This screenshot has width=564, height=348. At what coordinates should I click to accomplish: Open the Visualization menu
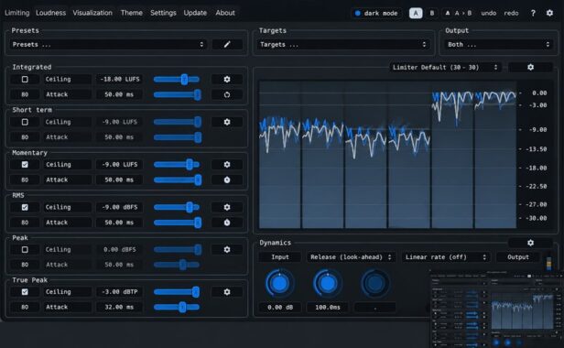92,13
